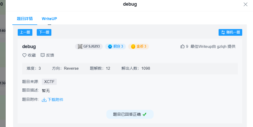Click the green checkmark icon
This screenshot has width=253, height=127.
(x=145, y=114)
